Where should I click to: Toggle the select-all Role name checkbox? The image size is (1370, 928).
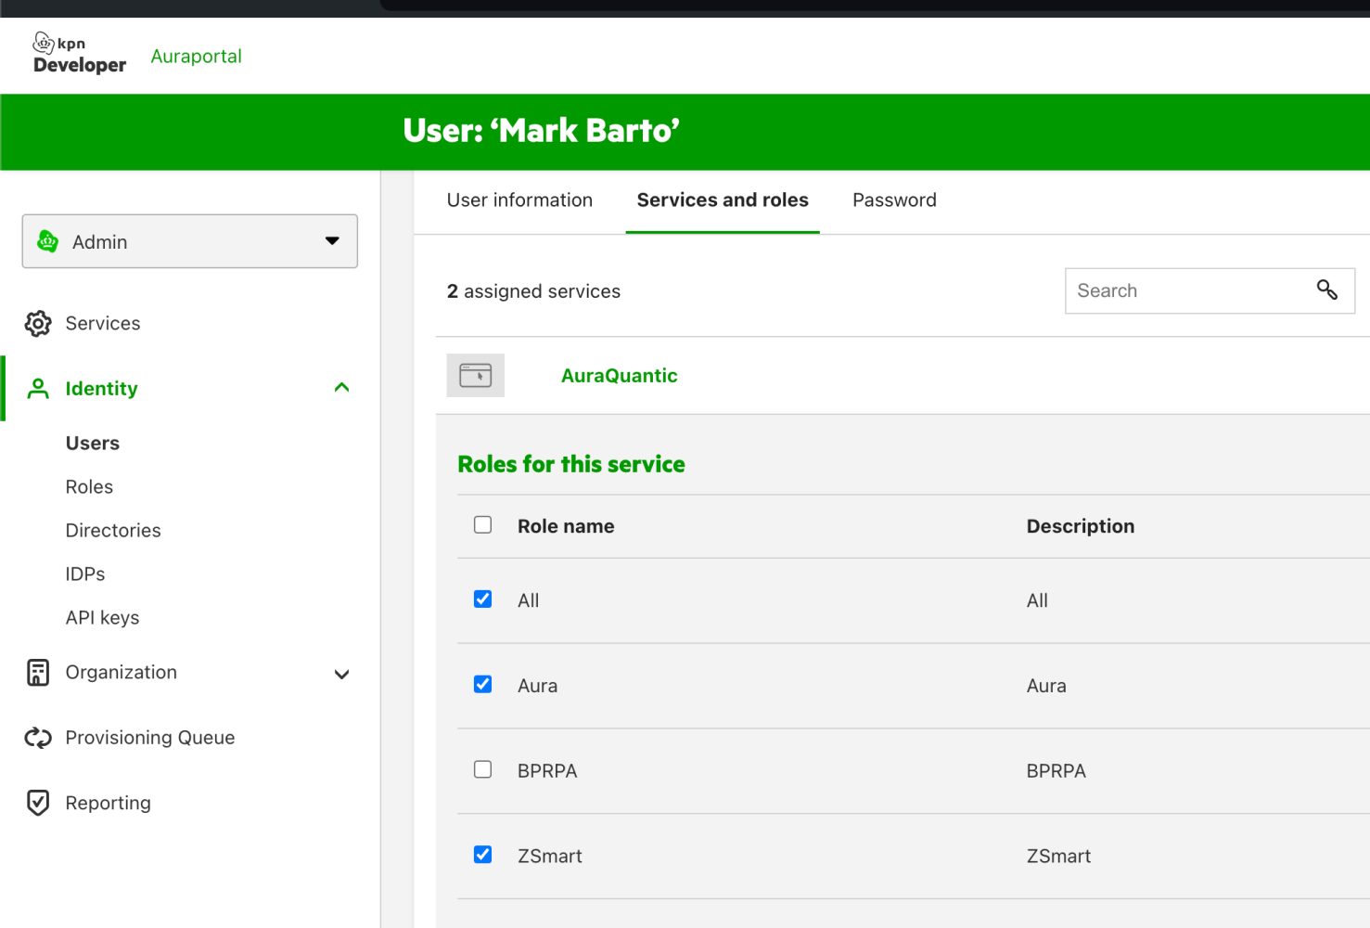(x=483, y=525)
